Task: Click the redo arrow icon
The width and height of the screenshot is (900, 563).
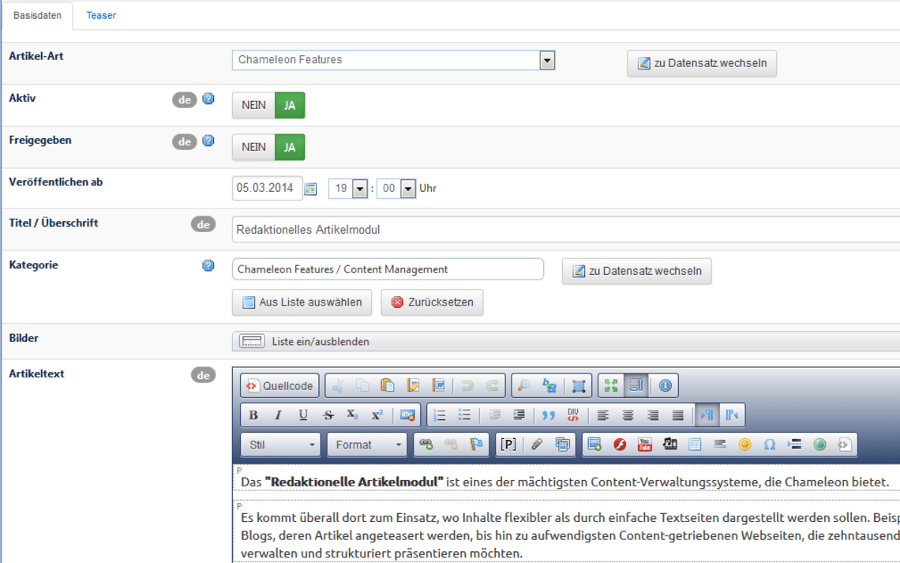Action: click(x=493, y=385)
